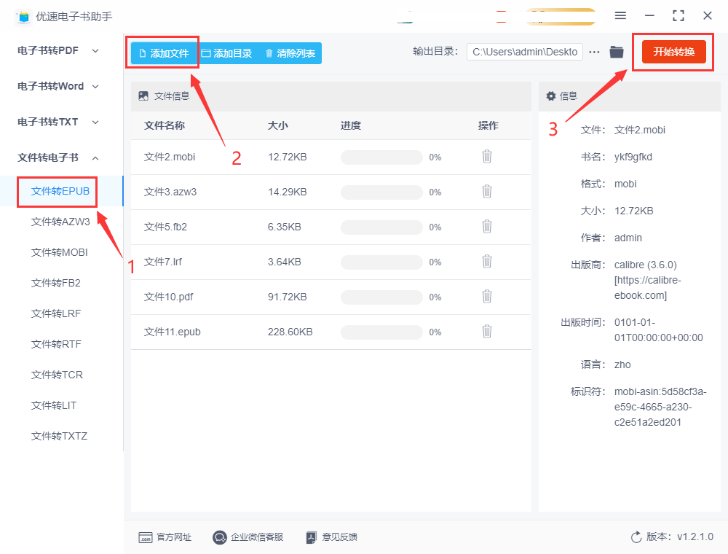Click the 进度 column header
This screenshot has width=728, height=554.
tap(351, 125)
